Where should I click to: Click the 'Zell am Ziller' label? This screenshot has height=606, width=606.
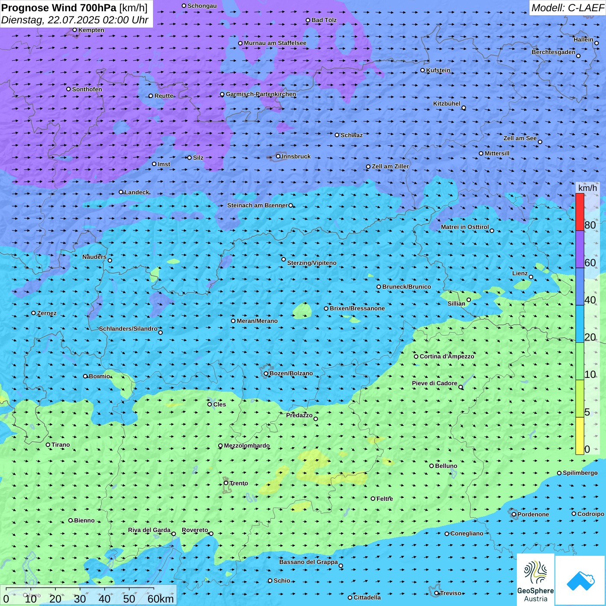pyautogui.click(x=390, y=166)
